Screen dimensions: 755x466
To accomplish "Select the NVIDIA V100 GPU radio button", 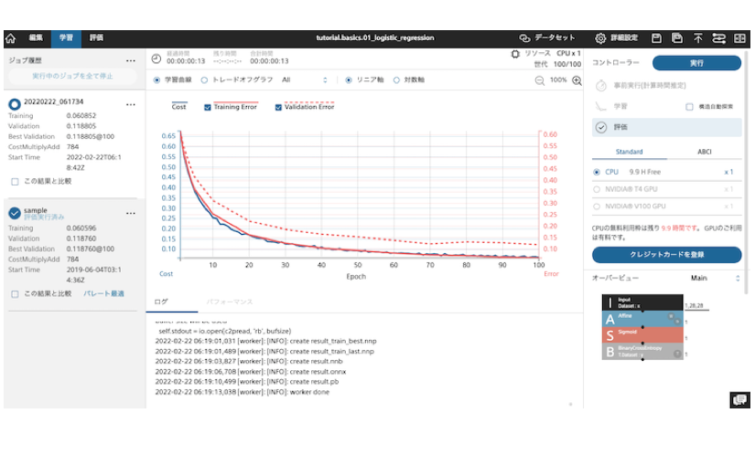I will click(597, 207).
